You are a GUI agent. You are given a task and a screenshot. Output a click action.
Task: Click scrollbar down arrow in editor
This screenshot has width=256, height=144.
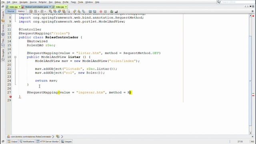coord(250,133)
